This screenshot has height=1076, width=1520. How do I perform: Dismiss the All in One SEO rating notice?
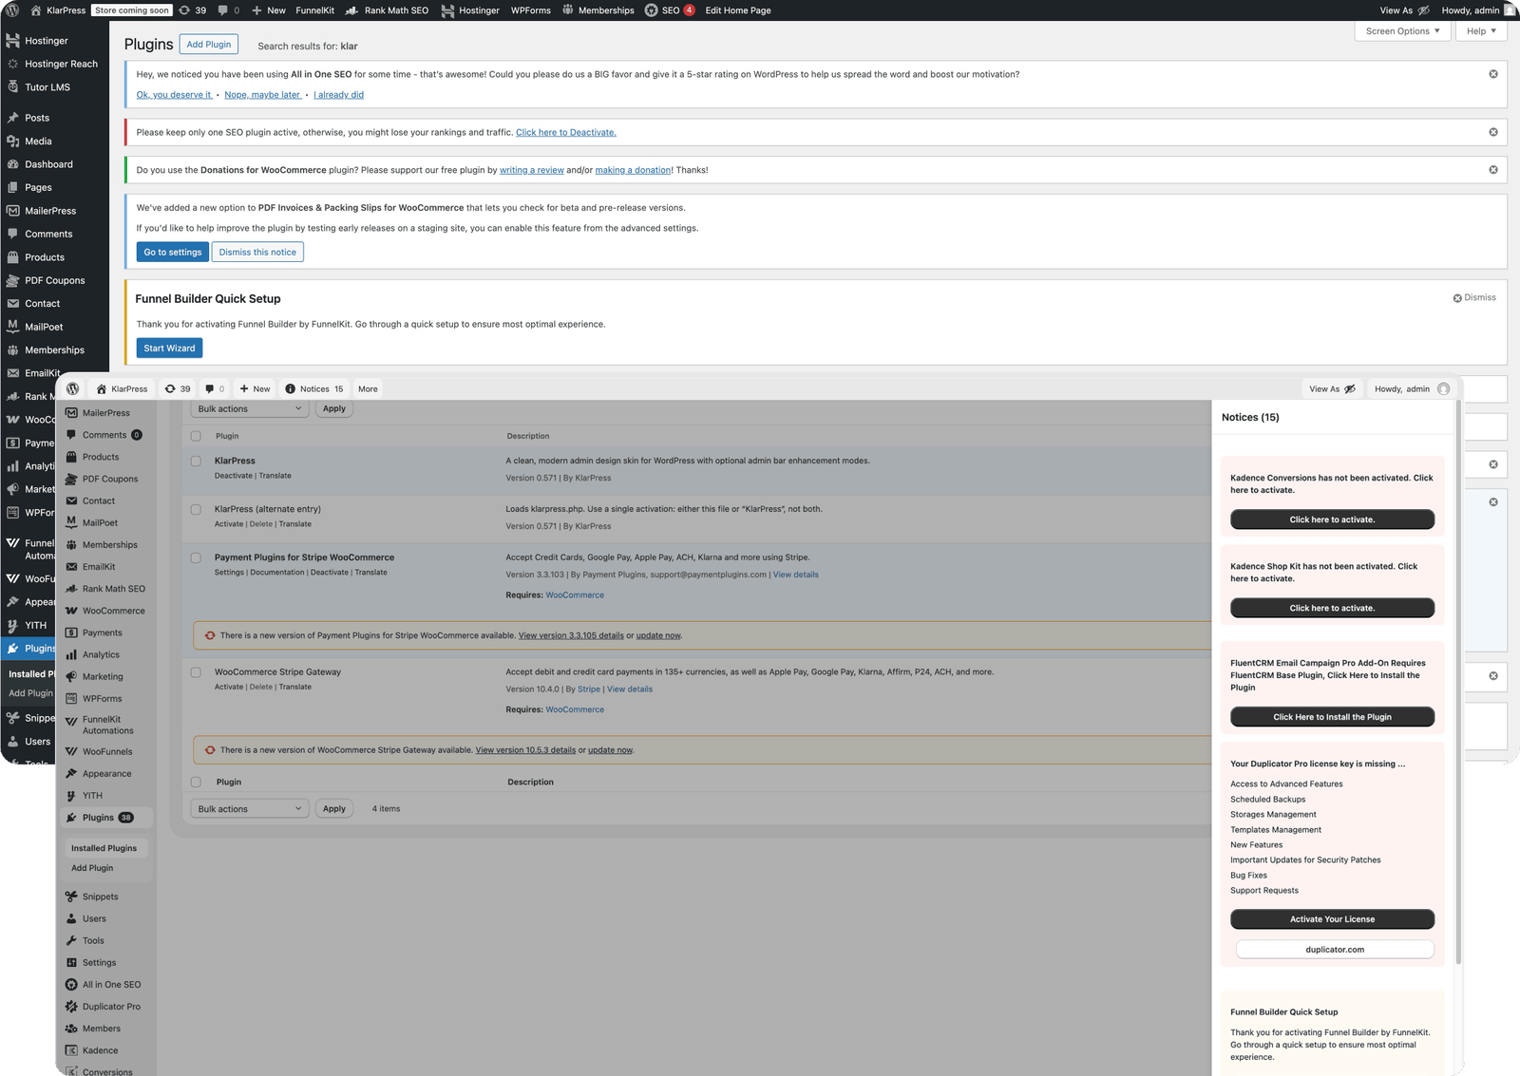coord(1492,74)
